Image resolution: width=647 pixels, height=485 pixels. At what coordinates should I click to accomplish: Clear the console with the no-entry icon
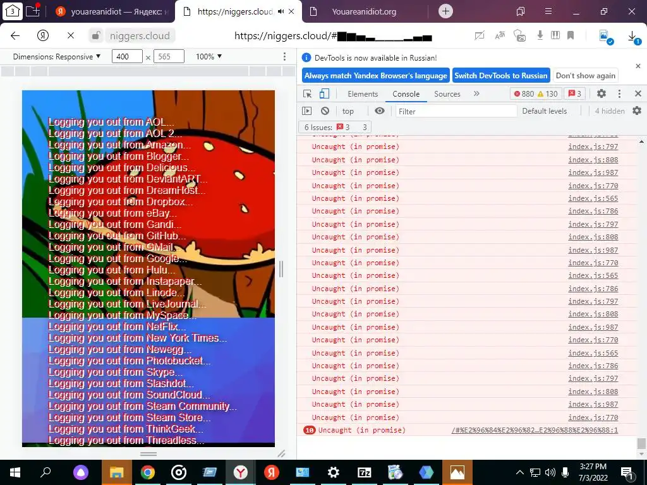(325, 111)
